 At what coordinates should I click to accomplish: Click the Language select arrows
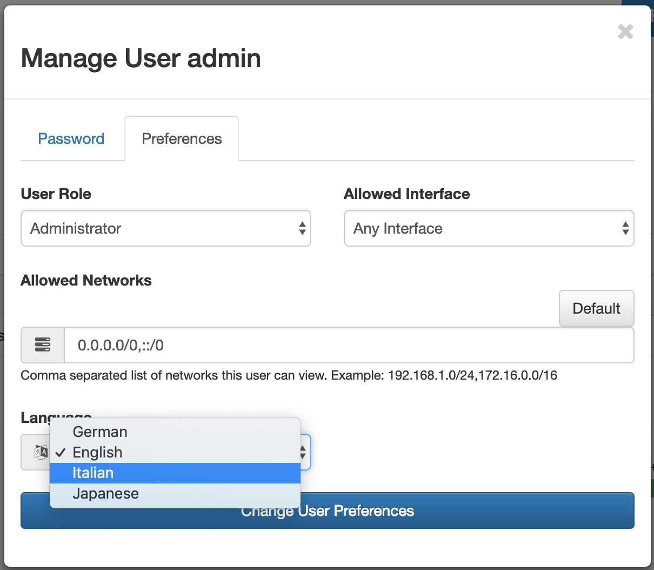click(x=304, y=452)
